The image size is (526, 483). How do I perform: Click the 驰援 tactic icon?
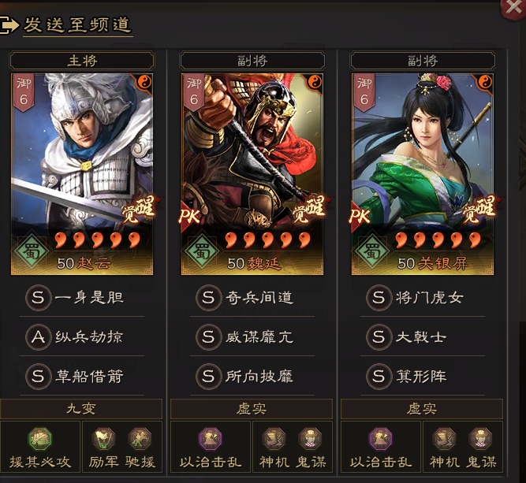140,439
